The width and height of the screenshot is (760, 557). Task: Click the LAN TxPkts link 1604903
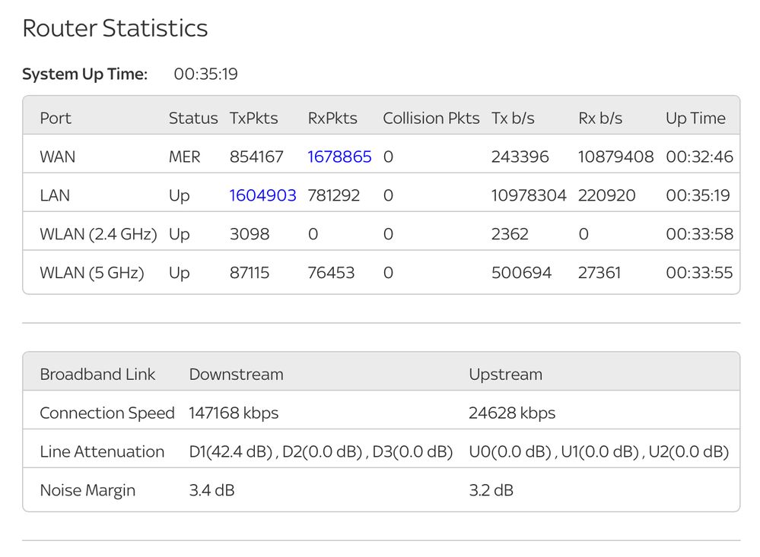pos(262,195)
